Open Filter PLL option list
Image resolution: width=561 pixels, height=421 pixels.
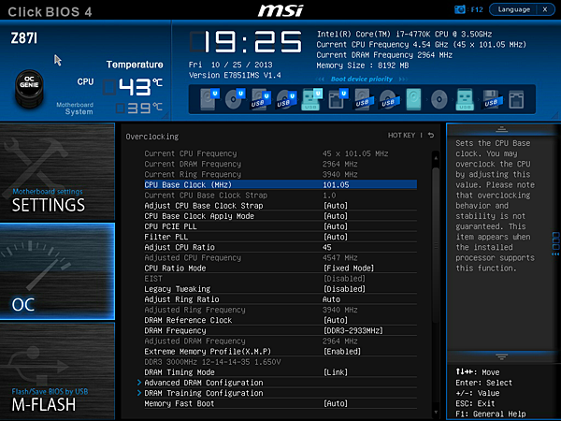click(280, 237)
